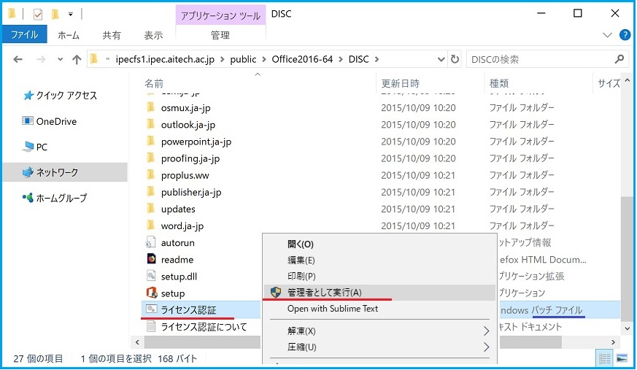Click the New Folder icon in quick access toolbar

[55, 14]
